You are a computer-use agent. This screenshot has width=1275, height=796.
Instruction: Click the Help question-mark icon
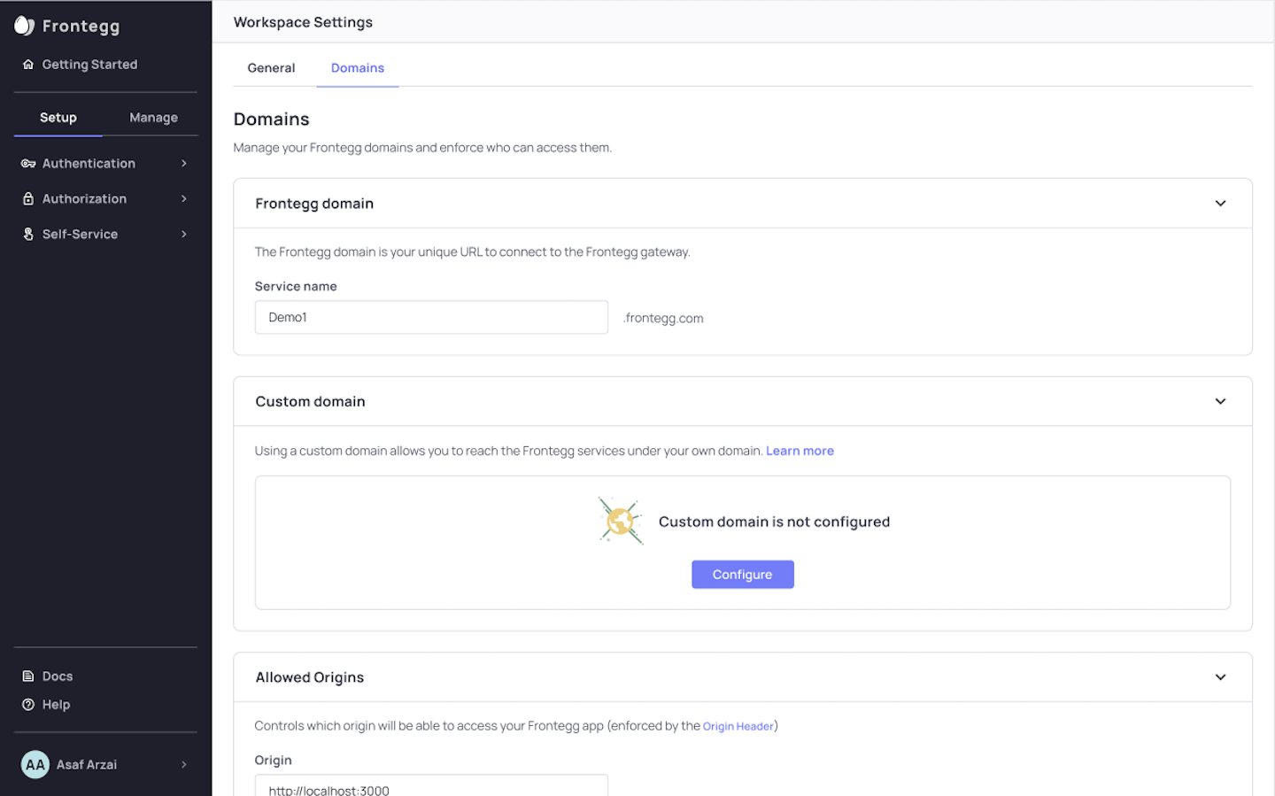(x=28, y=705)
